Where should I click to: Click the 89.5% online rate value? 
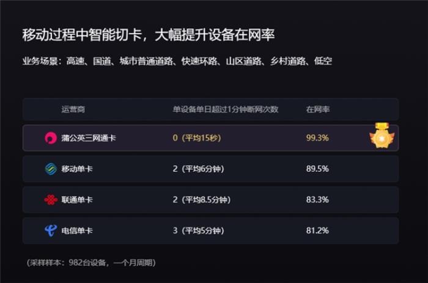pos(317,169)
